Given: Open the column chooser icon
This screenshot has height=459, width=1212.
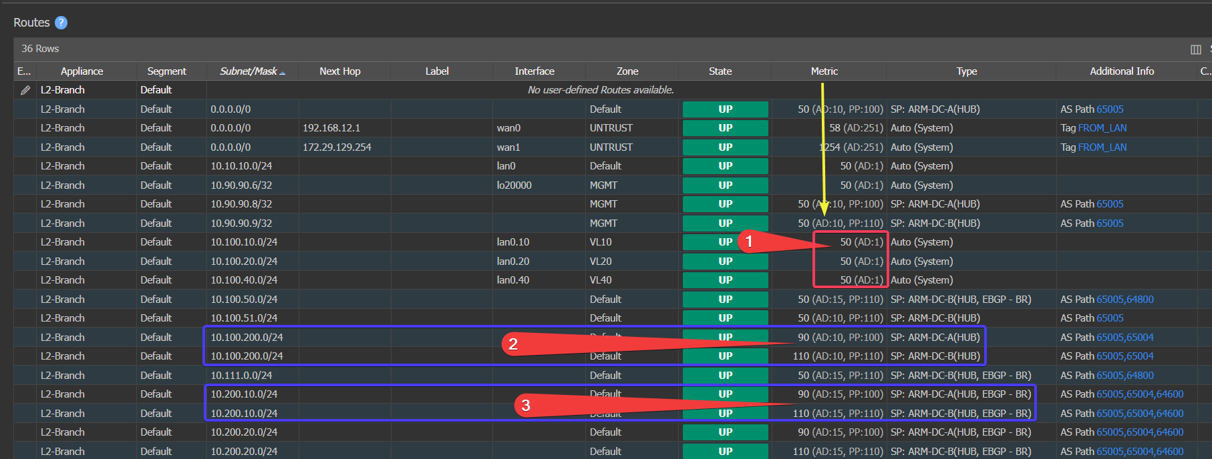Looking at the screenshot, I should click(1196, 49).
